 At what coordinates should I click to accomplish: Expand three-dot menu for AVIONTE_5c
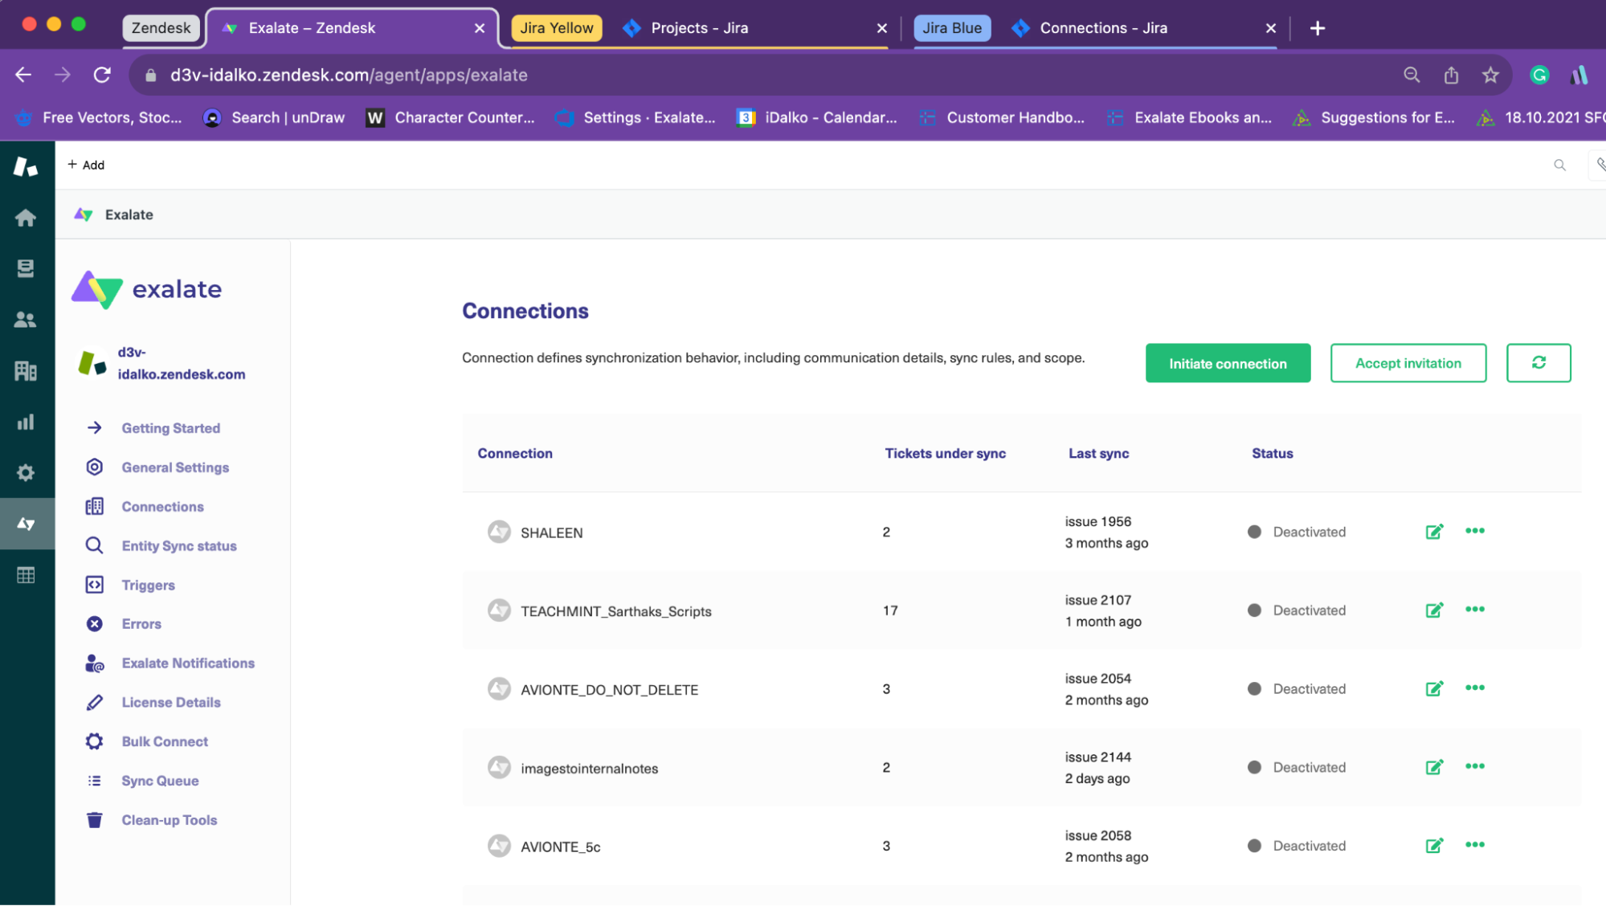point(1475,846)
